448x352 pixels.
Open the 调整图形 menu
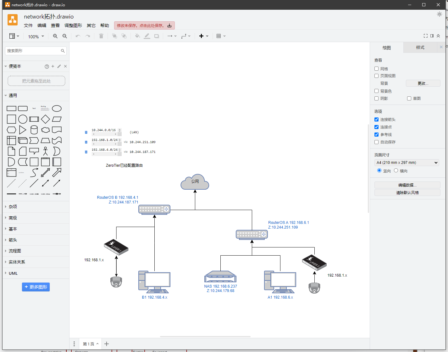73,26
